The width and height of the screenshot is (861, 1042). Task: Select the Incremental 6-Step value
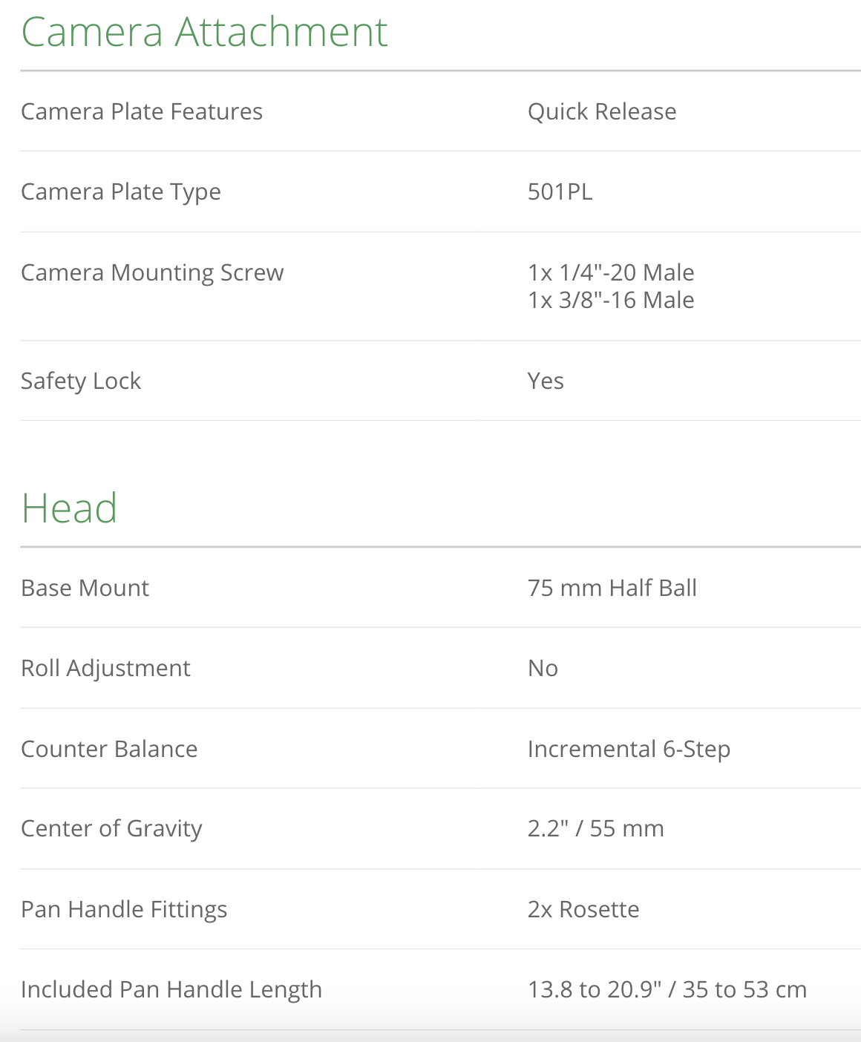coord(629,749)
